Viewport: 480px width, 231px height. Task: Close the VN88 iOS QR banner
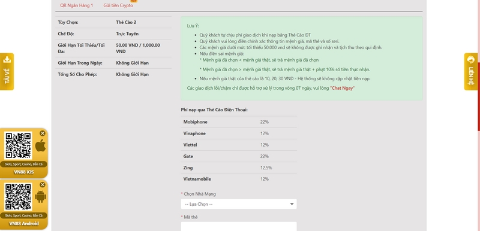pos(43,133)
